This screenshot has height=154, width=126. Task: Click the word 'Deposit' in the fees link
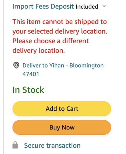click(x=62, y=7)
